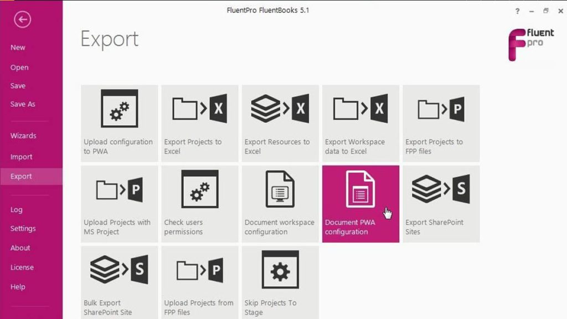Open Export Workspace data to Excel

(x=360, y=122)
